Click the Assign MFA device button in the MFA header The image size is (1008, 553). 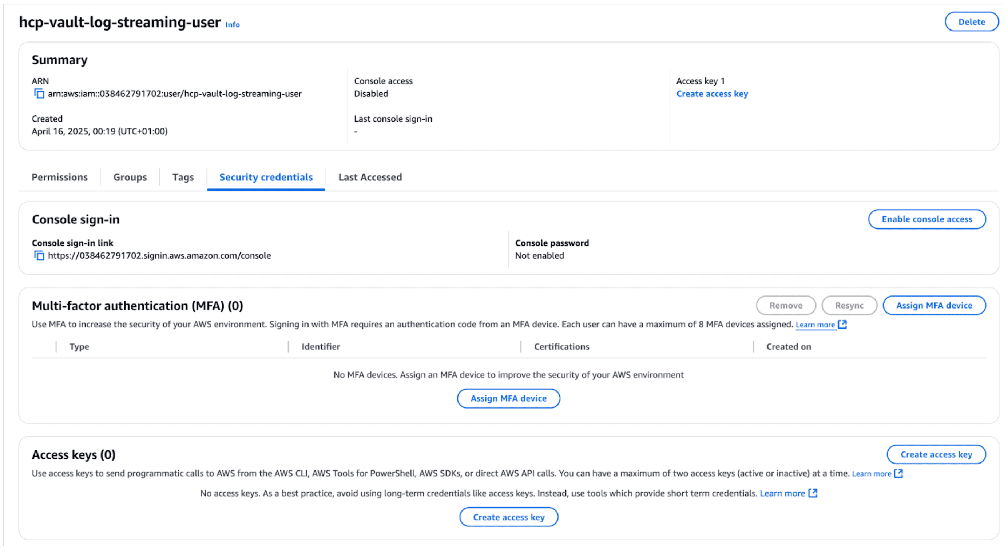tap(934, 306)
